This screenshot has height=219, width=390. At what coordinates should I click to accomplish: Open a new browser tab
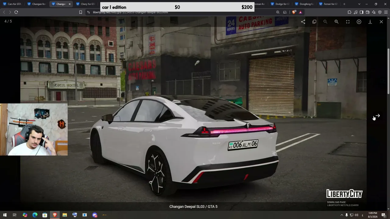(x=344, y=4)
